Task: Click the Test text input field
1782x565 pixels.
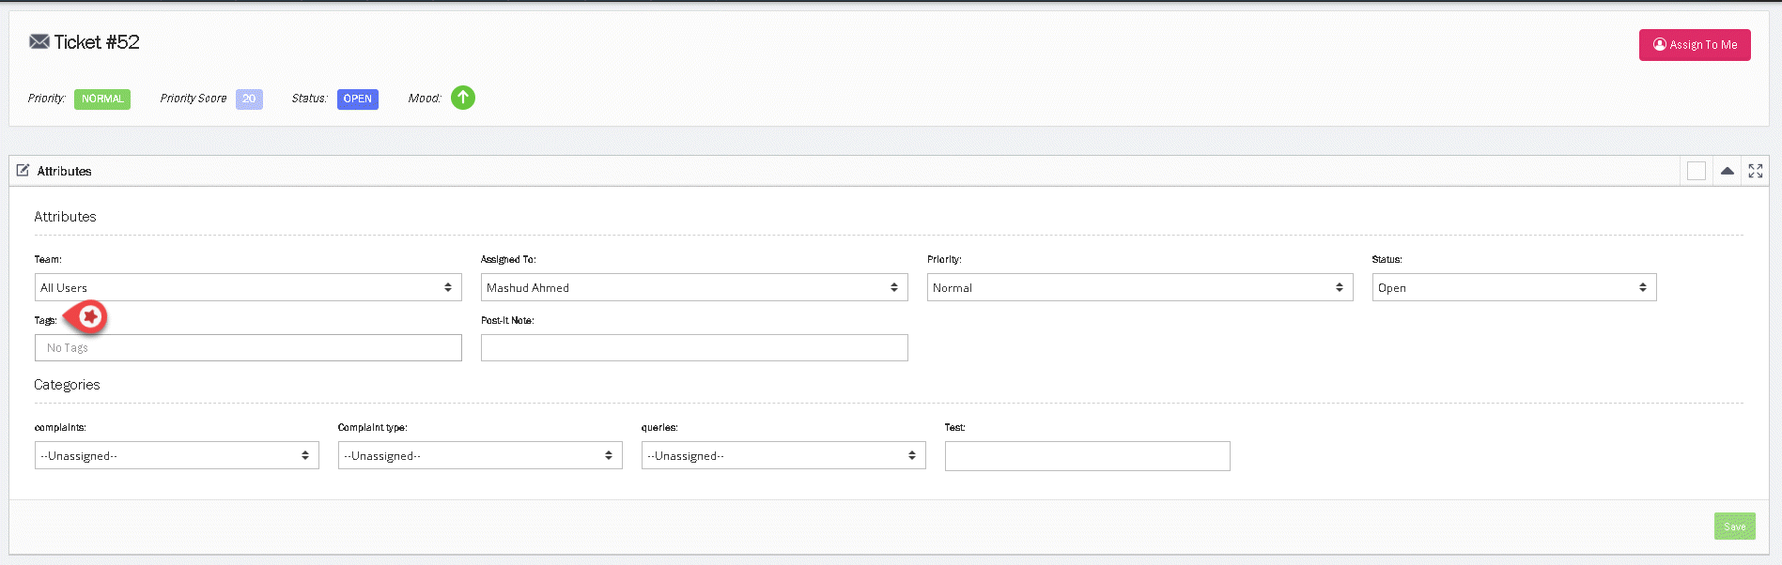Action: tap(1087, 456)
